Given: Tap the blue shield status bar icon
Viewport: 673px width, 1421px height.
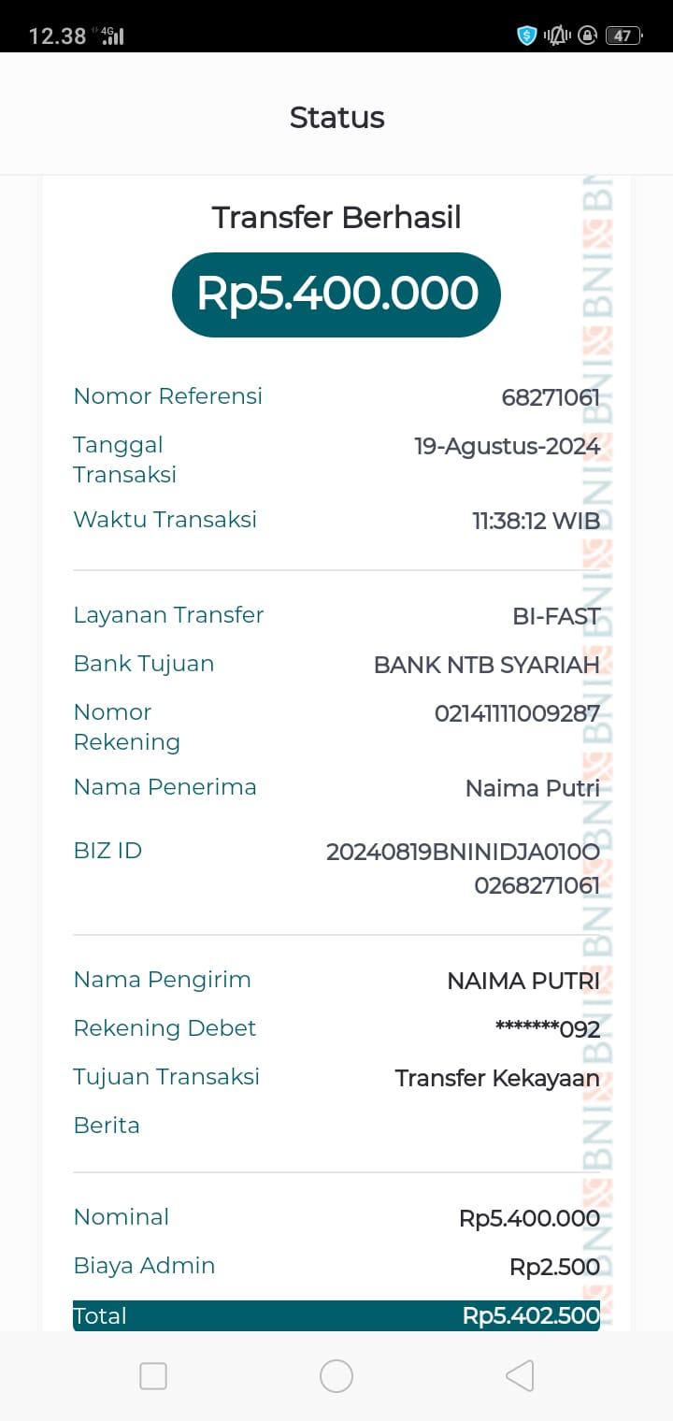Looking at the screenshot, I should (x=527, y=36).
